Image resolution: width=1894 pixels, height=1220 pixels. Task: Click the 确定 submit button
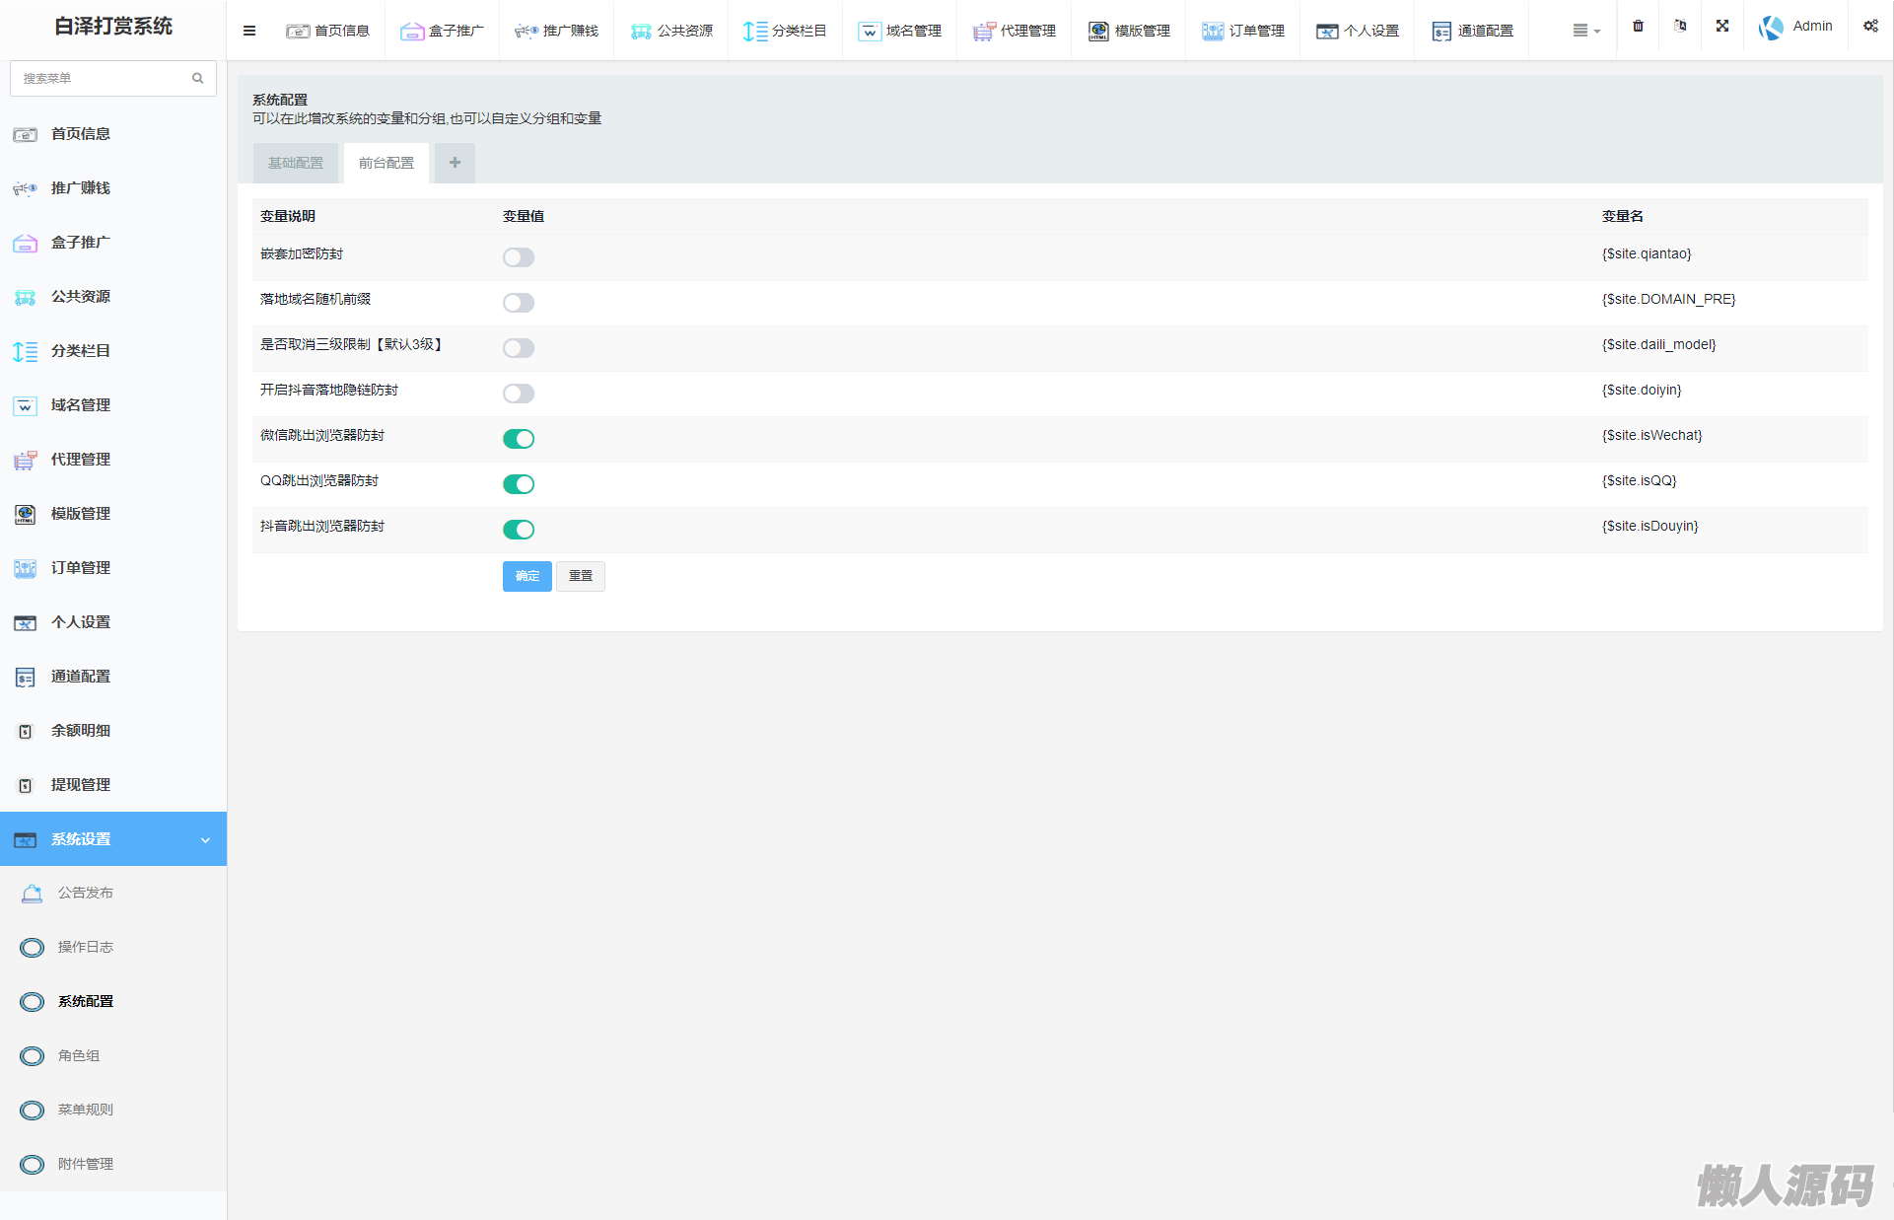tap(526, 576)
